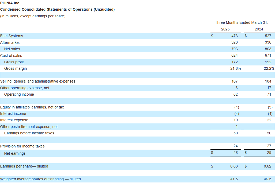The image size is (275, 183).
Task: Select the 2025 column header
Action: pyautogui.click(x=225, y=29)
